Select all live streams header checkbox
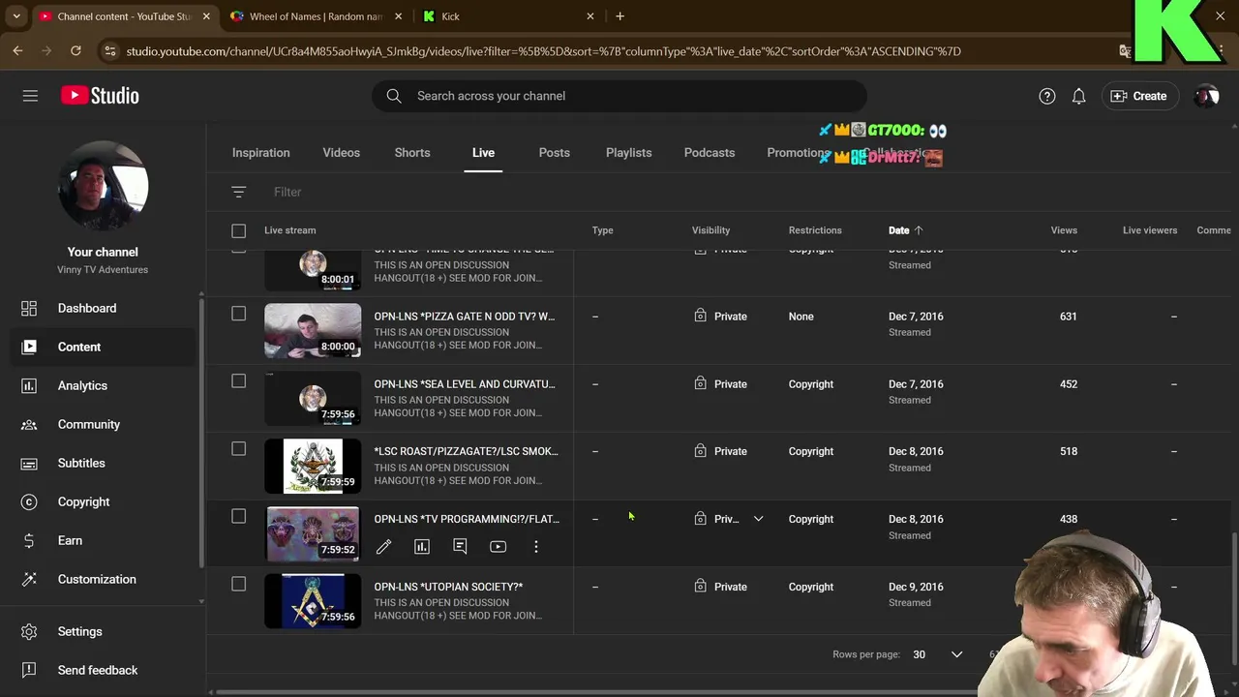Image resolution: width=1239 pixels, height=697 pixels. coord(238,230)
